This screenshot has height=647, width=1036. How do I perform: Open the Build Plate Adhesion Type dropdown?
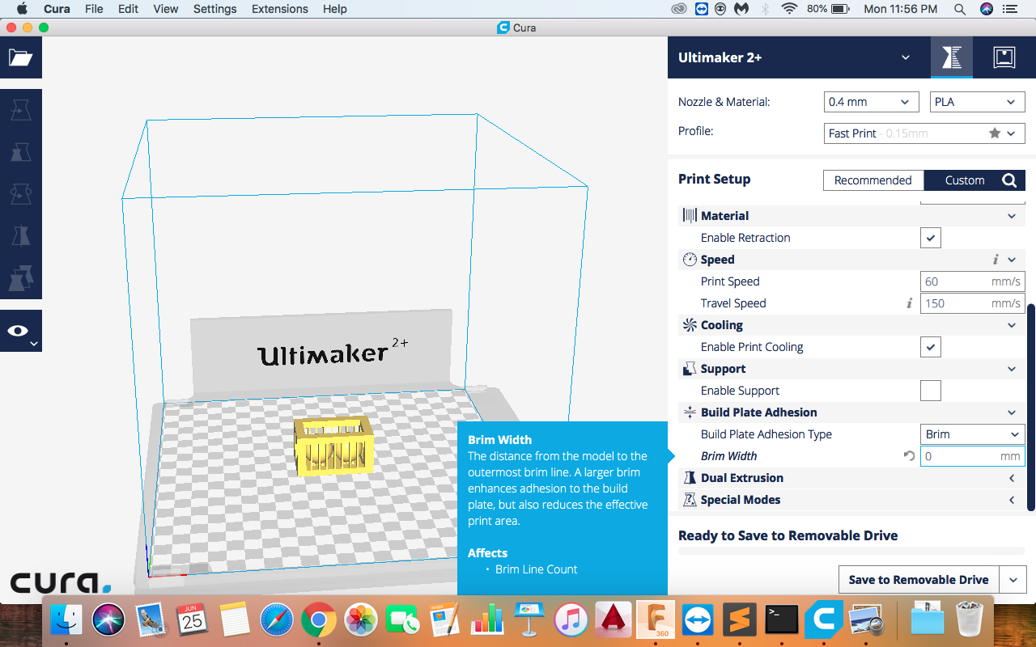tap(973, 434)
